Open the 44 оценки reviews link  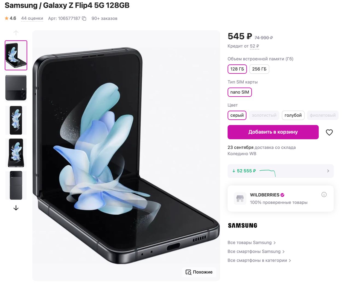point(32,18)
